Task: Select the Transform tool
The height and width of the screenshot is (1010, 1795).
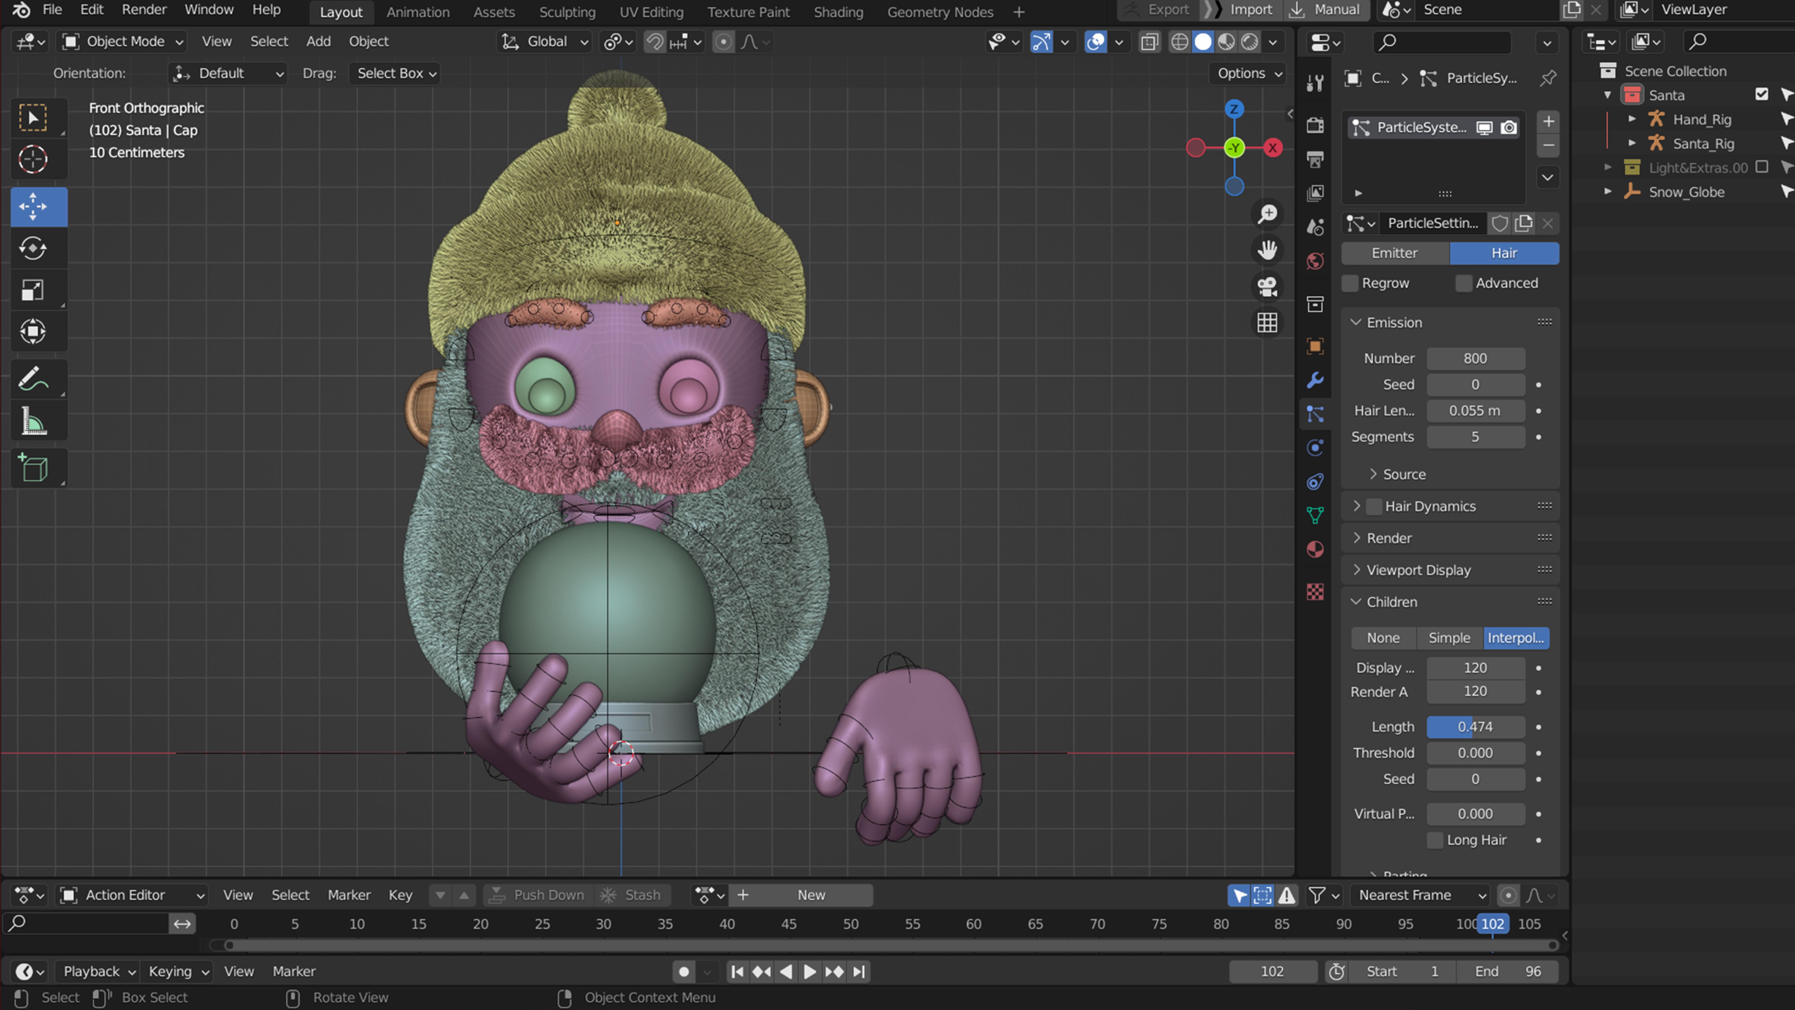Action: [33, 332]
